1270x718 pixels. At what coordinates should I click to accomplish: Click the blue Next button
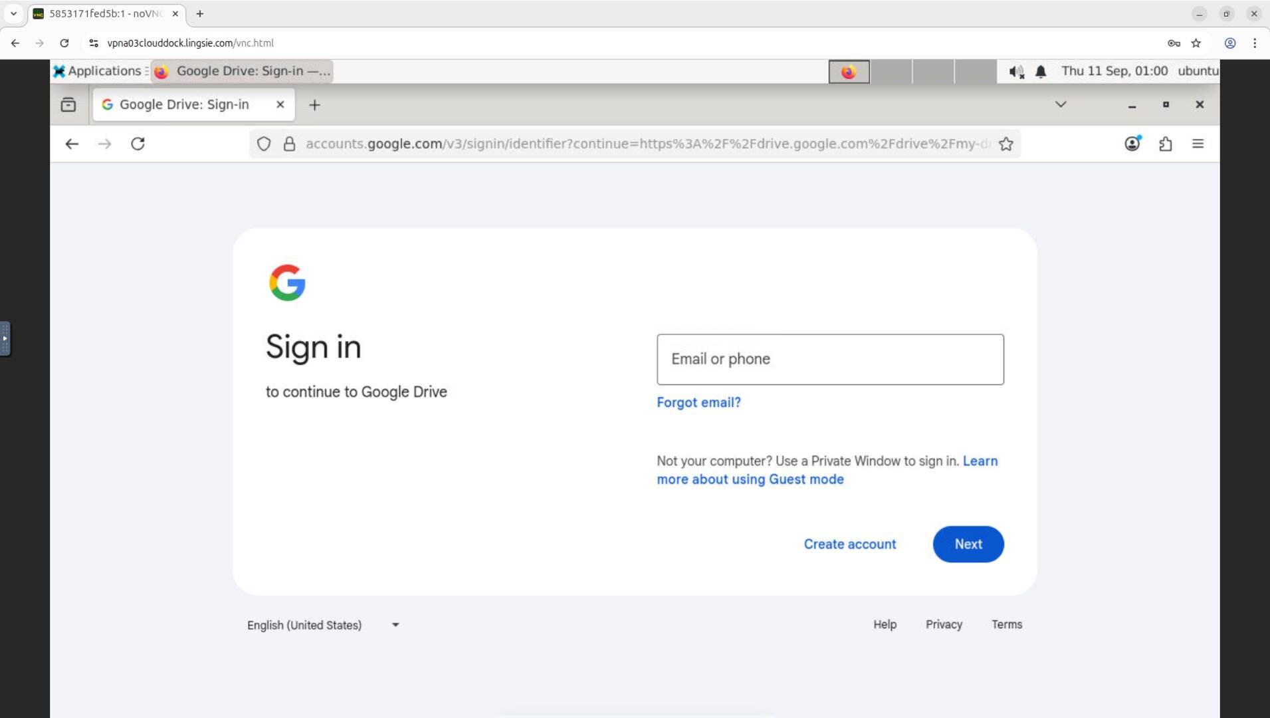[x=968, y=544]
